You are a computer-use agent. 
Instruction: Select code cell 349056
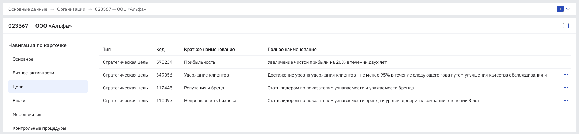coord(164,75)
